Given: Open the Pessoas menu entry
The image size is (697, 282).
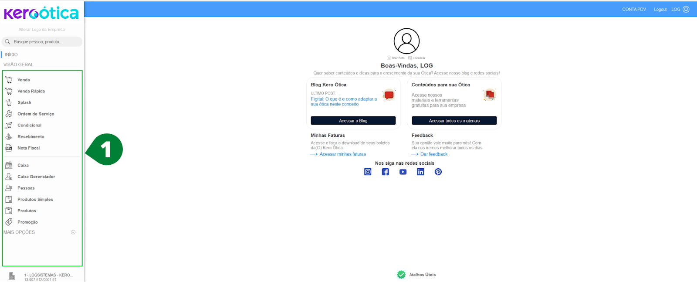Looking at the screenshot, I should (x=26, y=188).
